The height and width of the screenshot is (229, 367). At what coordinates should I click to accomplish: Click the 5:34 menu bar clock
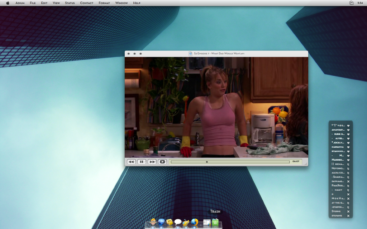360,3
